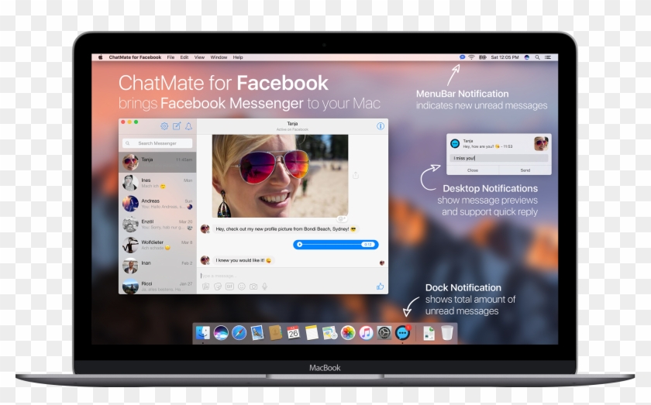Open the GIF picker
The width and height of the screenshot is (651, 405).
point(229,287)
